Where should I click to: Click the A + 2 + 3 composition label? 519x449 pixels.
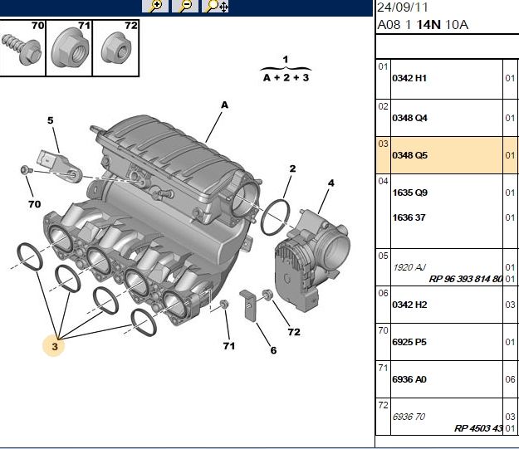point(286,78)
